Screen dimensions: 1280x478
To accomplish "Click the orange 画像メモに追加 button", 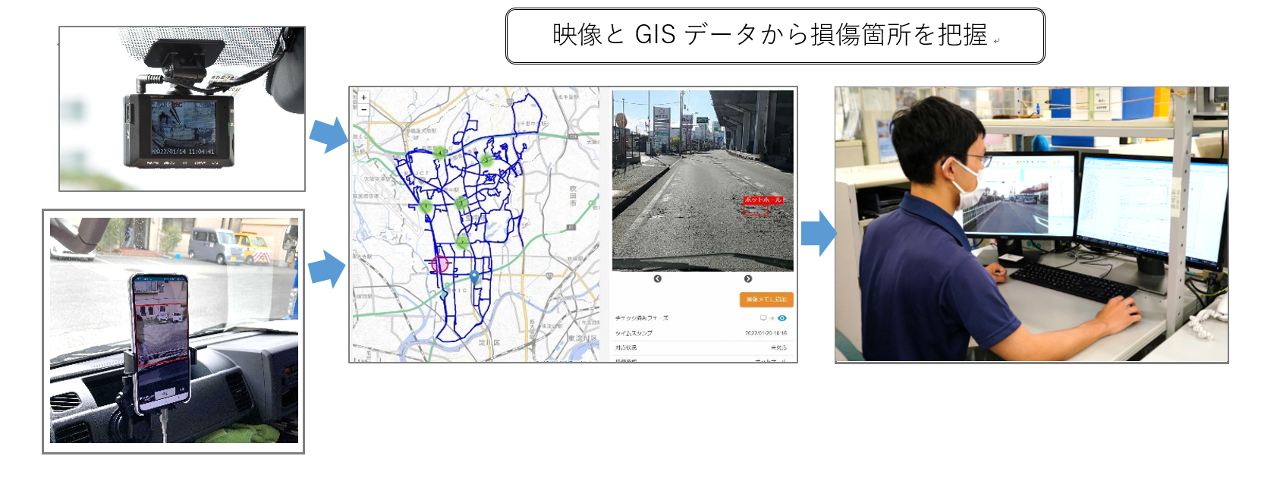I will point(766,300).
